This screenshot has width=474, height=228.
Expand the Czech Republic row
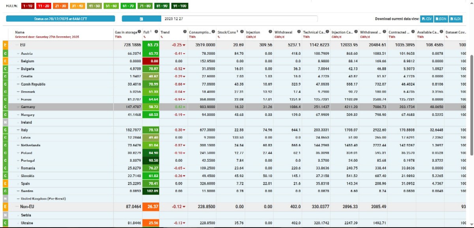(x=19, y=84)
